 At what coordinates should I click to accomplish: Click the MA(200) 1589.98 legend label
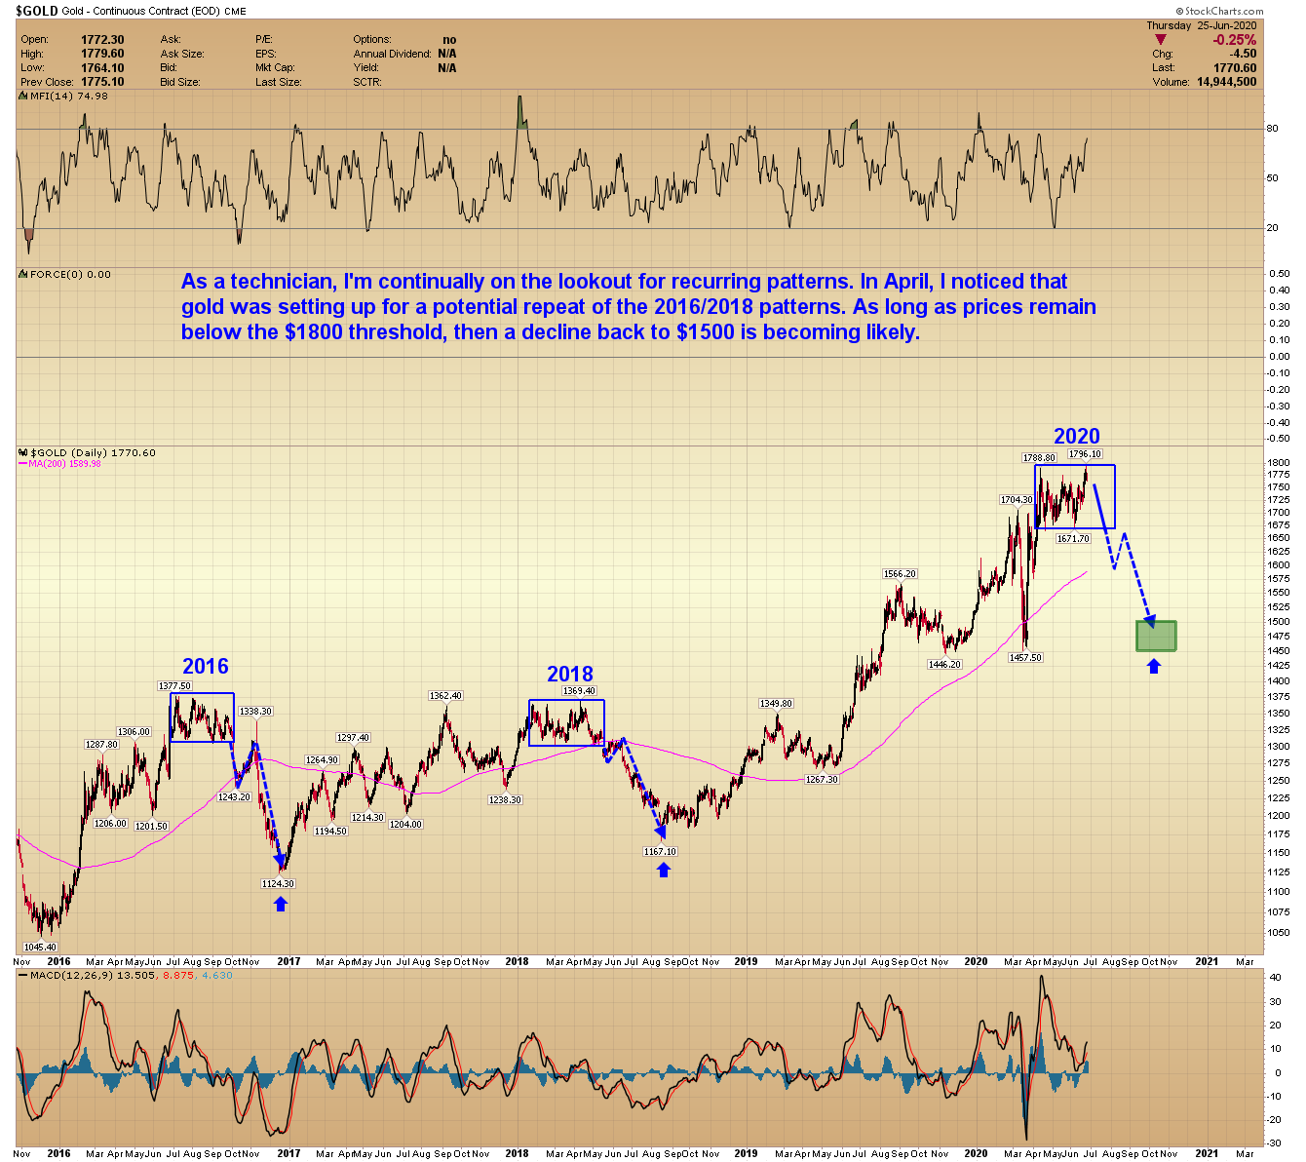coord(59,464)
